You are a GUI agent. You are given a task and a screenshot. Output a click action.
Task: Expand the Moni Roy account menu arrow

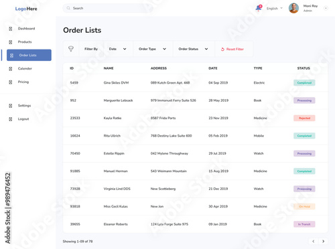point(326,8)
